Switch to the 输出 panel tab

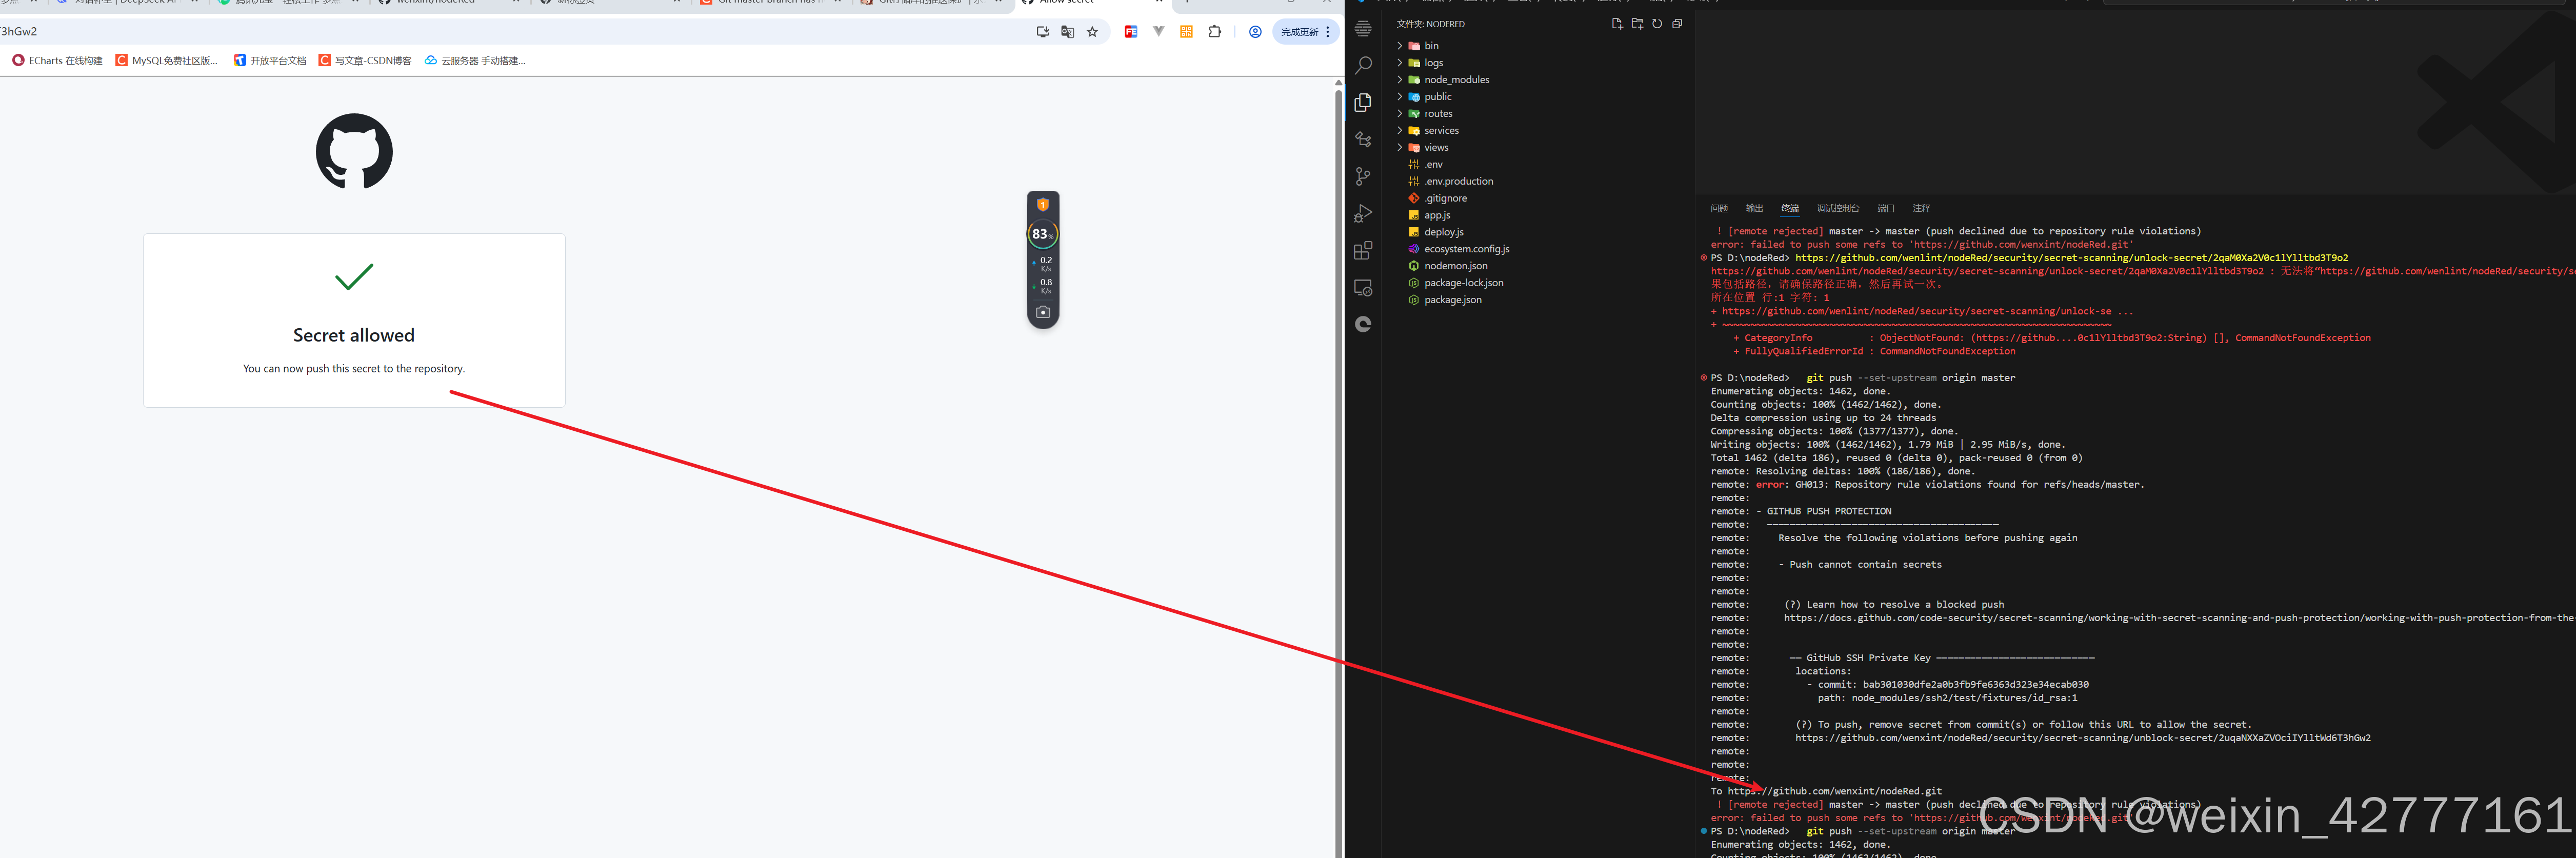[1754, 209]
